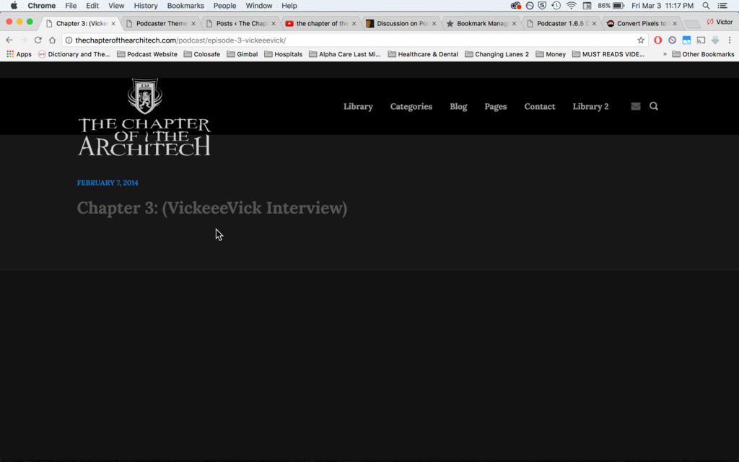739x462 pixels.
Task: Reload the page with the refresh button
Action: [x=38, y=40]
